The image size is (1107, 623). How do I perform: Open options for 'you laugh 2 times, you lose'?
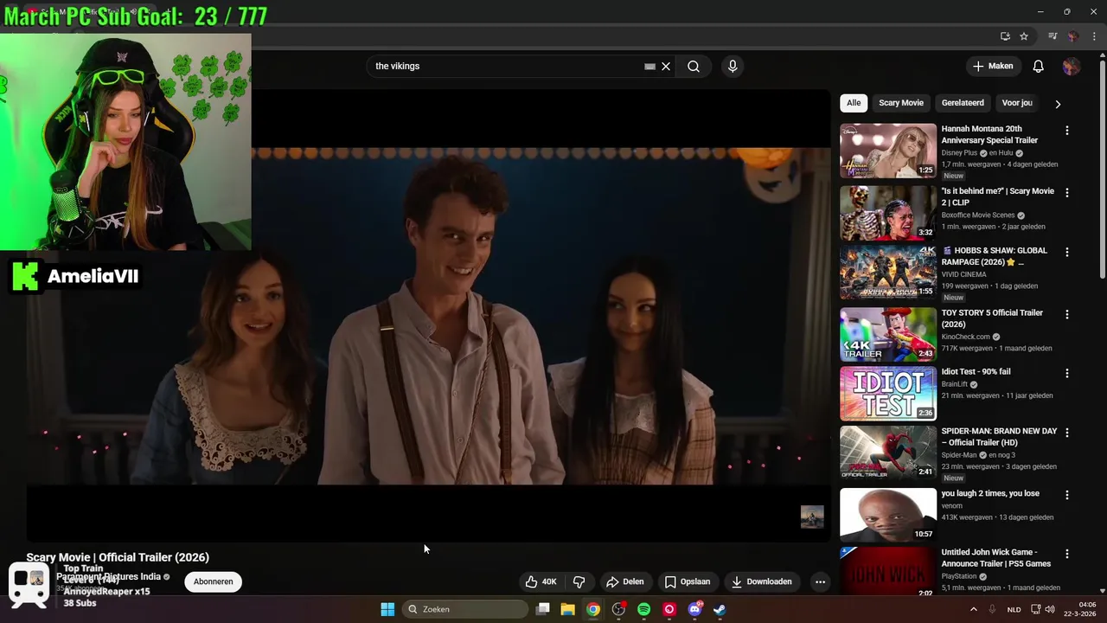(x=1066, y=495)
